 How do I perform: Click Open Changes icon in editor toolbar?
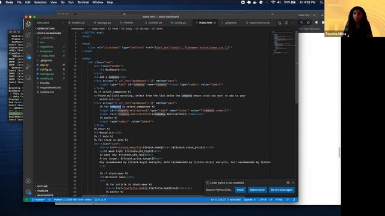pyautogui.click(x=280, y=23)
